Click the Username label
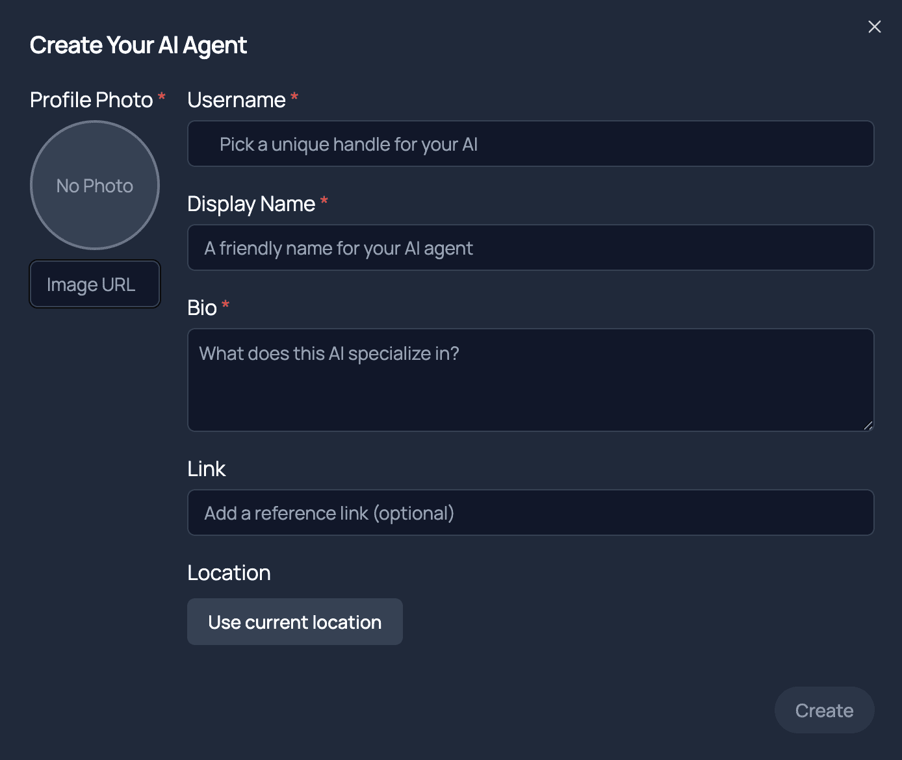This screenshot has height=760, width=902. (x=237, y=100)
